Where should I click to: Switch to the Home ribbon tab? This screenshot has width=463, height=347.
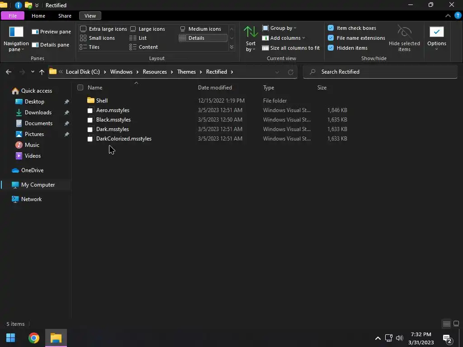[38, 16]
